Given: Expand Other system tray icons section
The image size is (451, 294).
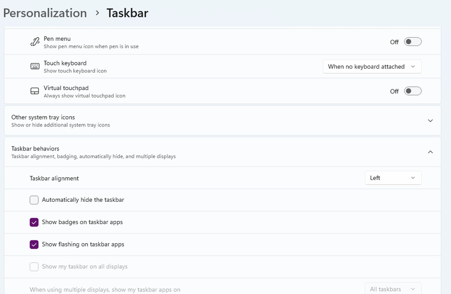Looking at the screenshot, I should click(430, 121).
